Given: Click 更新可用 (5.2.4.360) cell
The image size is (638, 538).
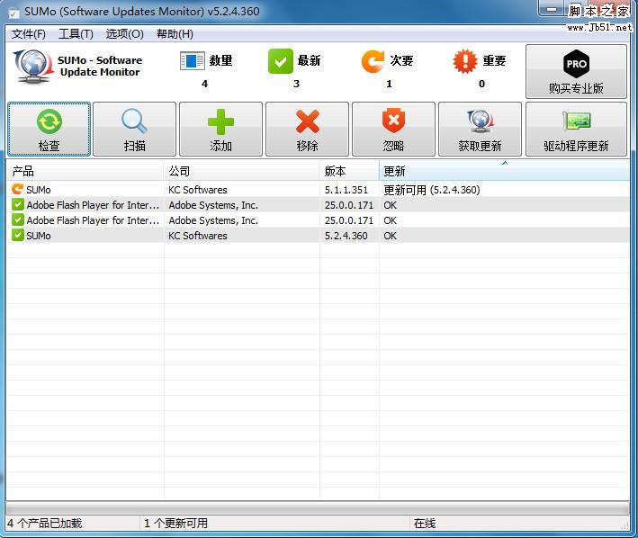Looking at the screenshot, I should coord(432,190).
